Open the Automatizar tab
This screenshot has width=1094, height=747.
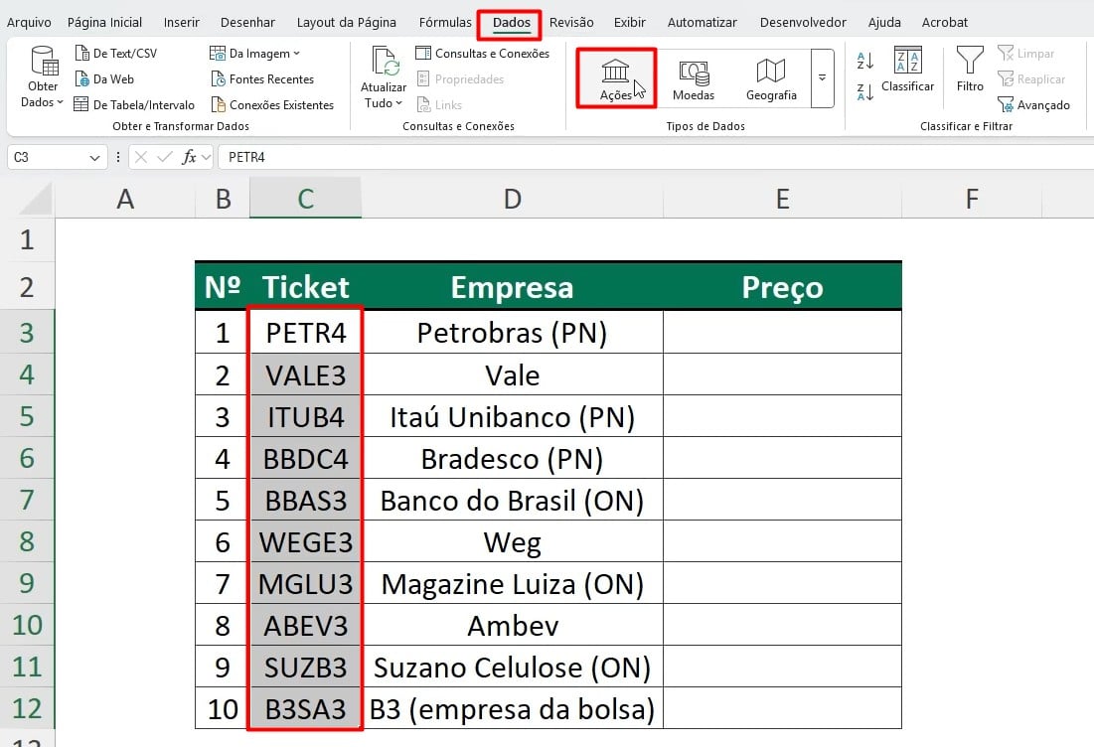[x=702, y=22]
